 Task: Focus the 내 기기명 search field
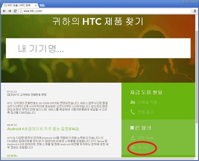(x=98, y=48)
